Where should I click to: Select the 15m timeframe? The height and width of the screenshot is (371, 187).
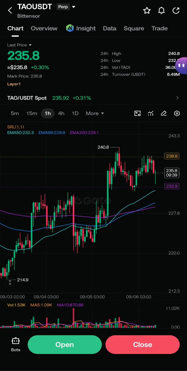click(x=32, y=113)
